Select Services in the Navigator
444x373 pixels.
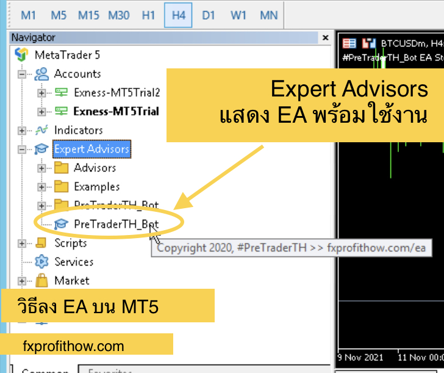click(x=74, y=262)
